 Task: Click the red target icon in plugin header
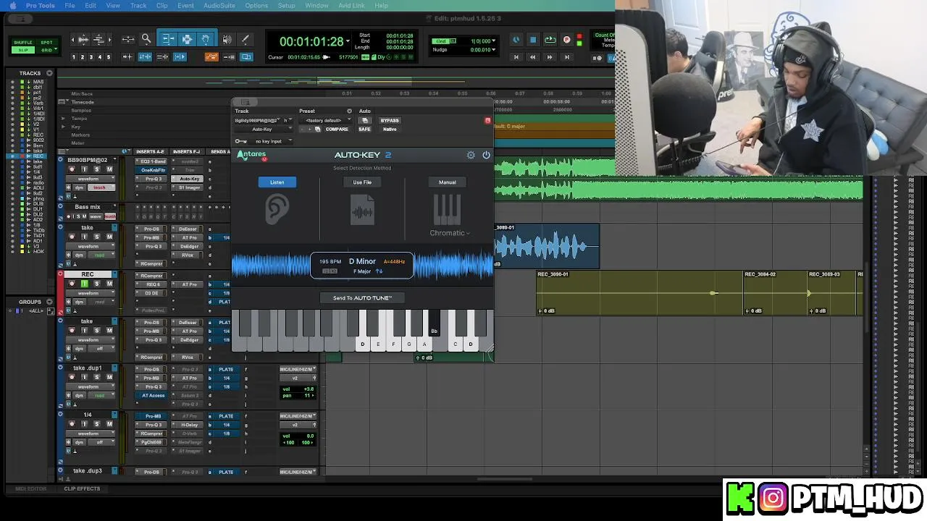pyautogui.click(x=487, y=120)
